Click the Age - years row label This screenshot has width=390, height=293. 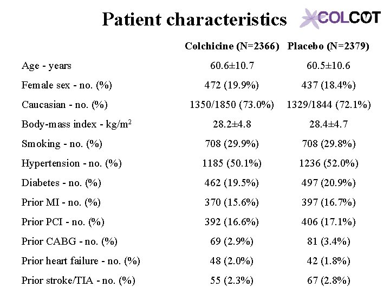(47, 66)
